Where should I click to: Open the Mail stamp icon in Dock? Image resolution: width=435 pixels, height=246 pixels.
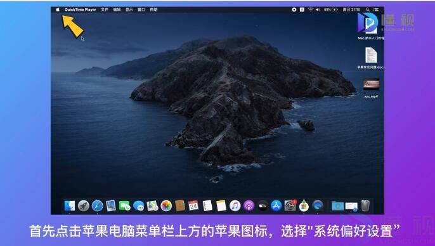pos(111,206)
